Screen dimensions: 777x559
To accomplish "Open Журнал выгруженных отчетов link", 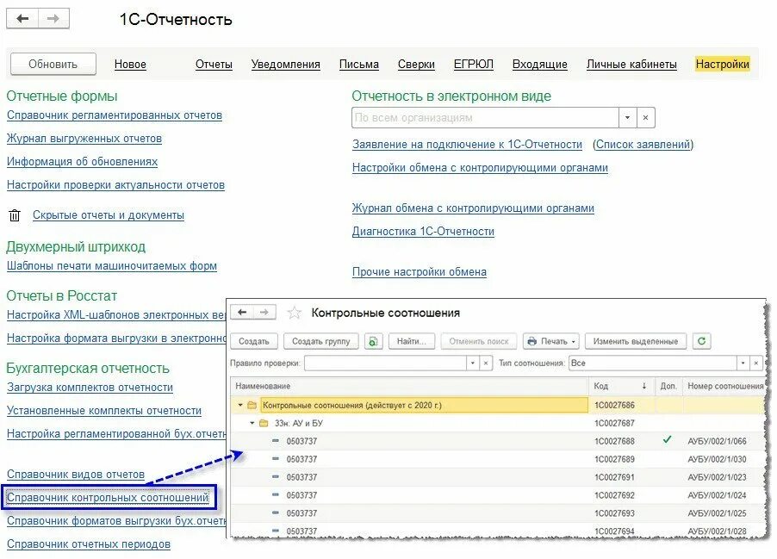I will (84, 139).
